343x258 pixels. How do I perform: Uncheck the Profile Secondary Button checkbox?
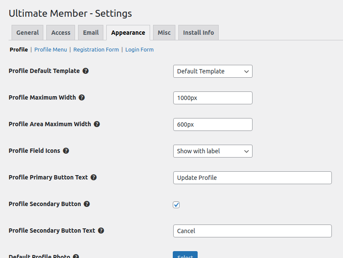(x=176, y=205)
